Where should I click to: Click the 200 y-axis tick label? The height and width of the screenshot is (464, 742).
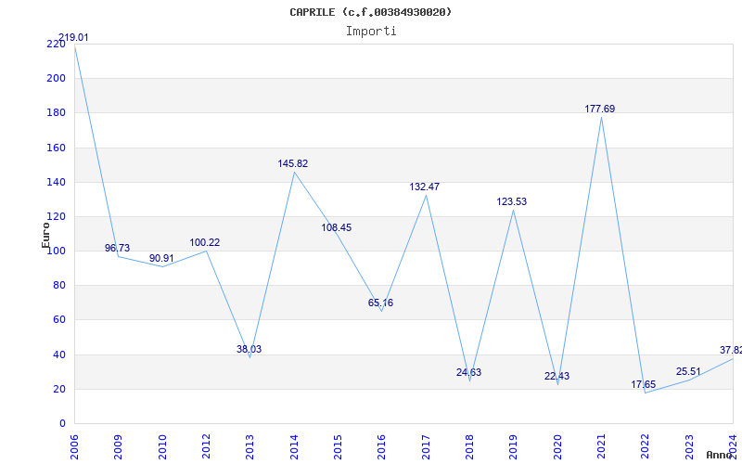56,79
